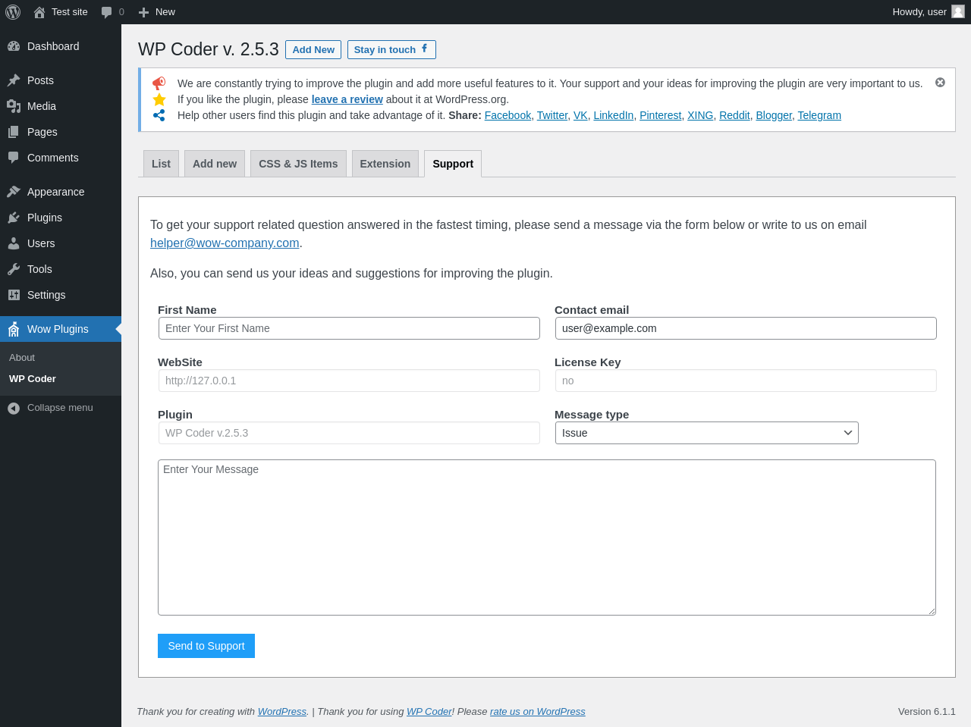Screen dimensions: 971x727
Task: Open About submenu item
Action: point(22,358)
